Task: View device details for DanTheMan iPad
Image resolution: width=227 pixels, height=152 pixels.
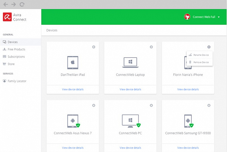Action: pyautogui.click(x=73, y=89)
